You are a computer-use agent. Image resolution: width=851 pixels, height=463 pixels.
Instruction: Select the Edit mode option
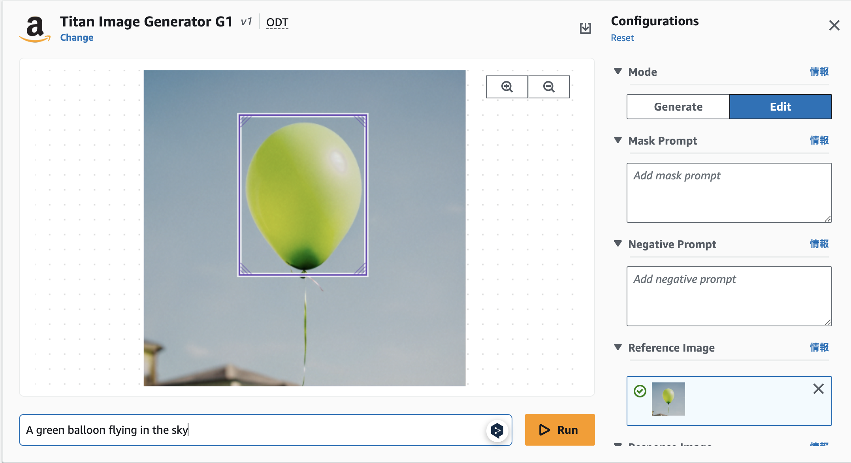pos(780,107)
